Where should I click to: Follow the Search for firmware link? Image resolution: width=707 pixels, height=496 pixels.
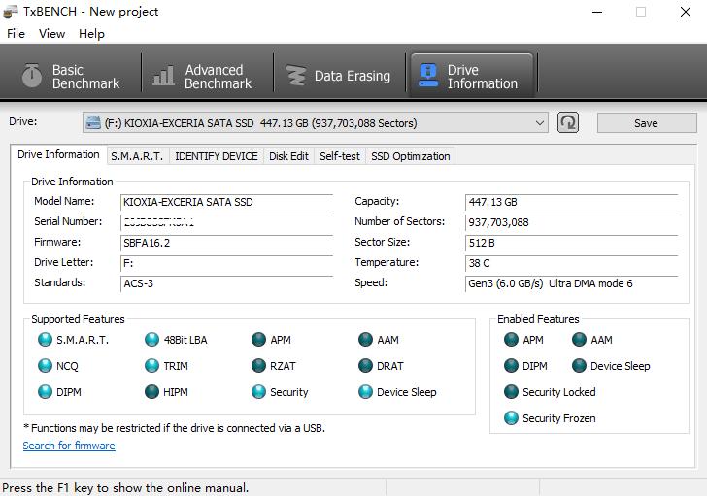click(x=69, y=446)
